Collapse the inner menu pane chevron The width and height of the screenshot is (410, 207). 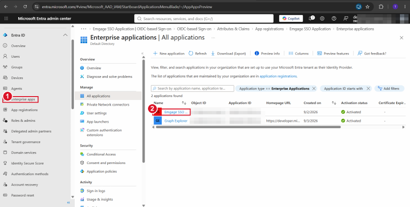[143, 53]
